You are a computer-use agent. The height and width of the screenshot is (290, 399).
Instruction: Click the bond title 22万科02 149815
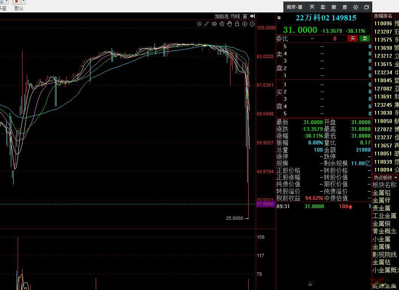(x=326, y=18)
